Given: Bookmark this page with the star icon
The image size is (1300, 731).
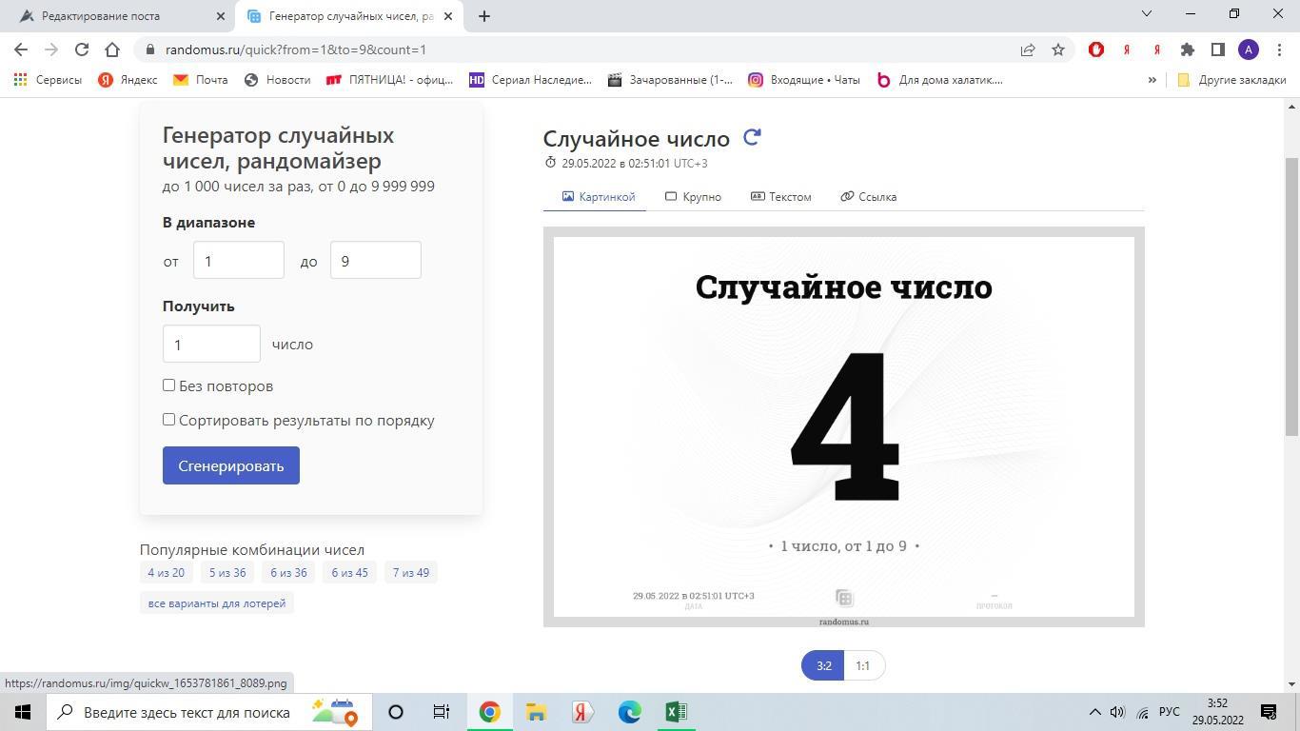Looking at the screenshot, I should 1058,49.
